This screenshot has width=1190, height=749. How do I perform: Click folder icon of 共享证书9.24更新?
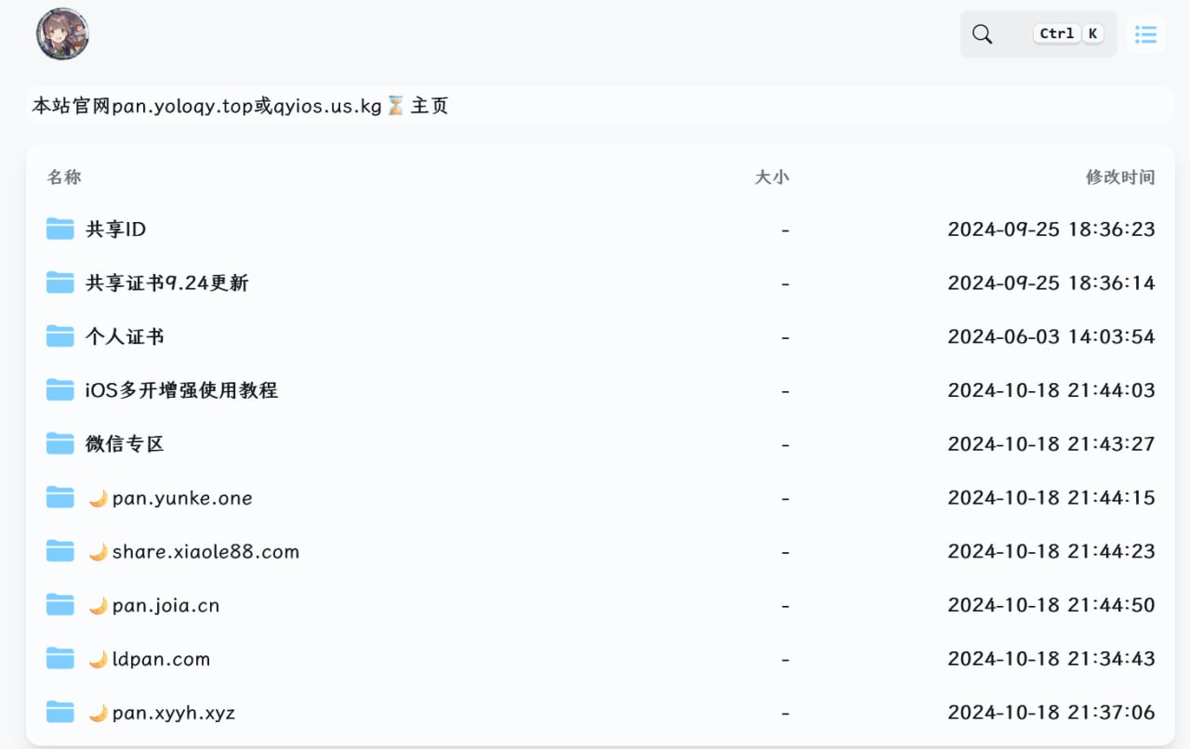pyautogui.click(x=60, y=283)
